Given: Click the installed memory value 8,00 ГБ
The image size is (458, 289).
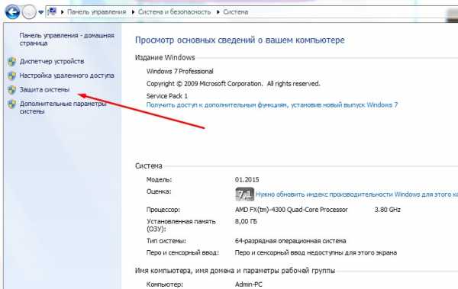Looking at the screenshot, I should 246,222.
